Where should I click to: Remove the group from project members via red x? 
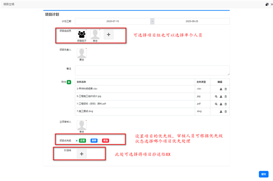pos(86,30)
